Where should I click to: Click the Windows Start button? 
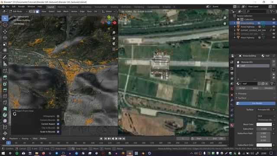(3, 153)
